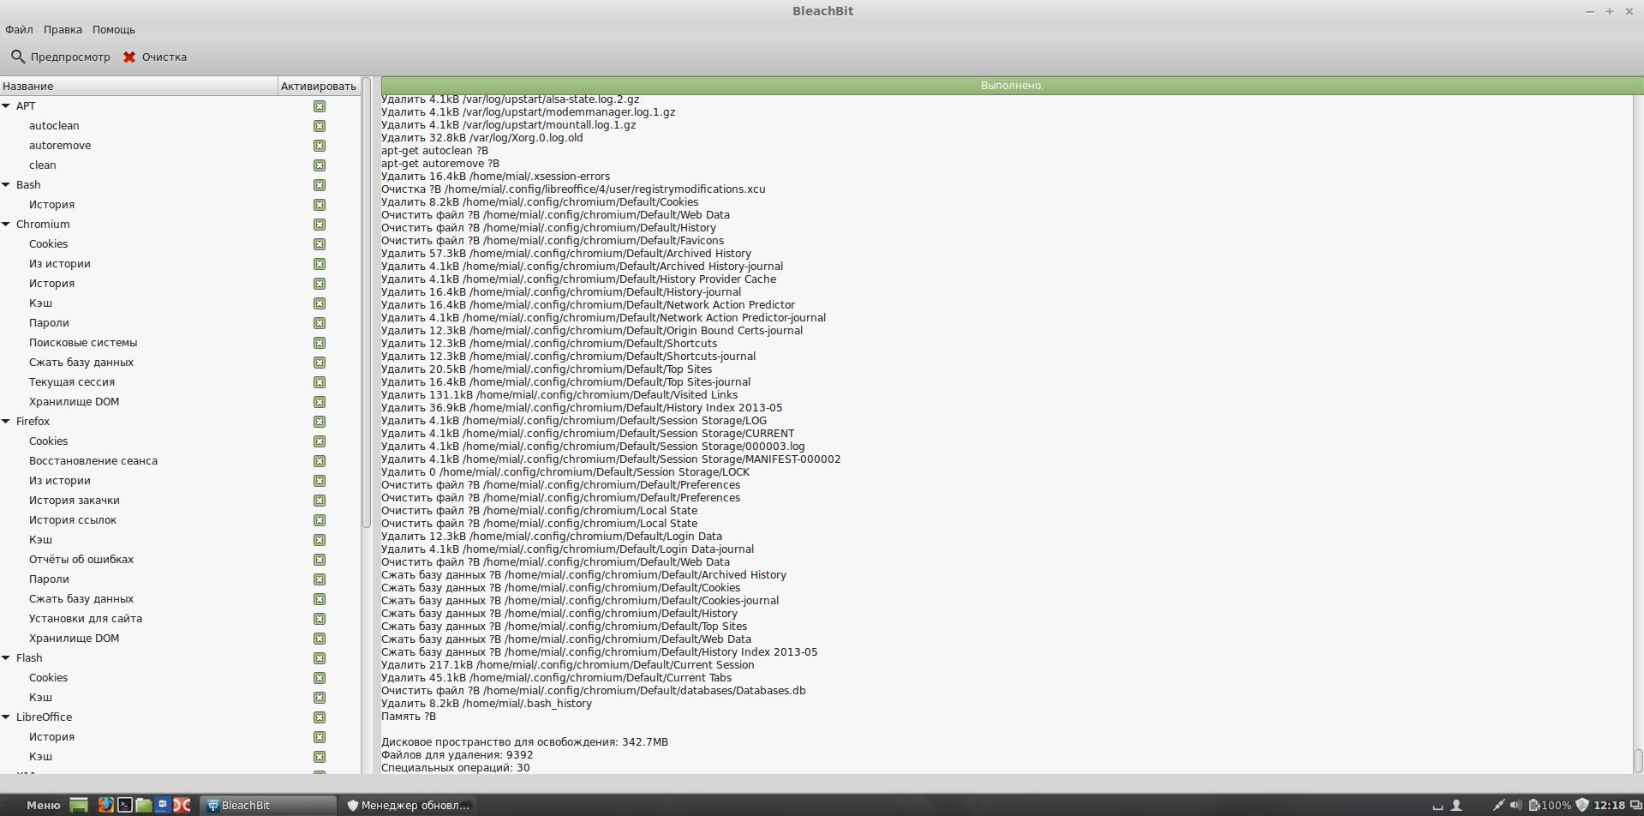
Task: Click the Название column header
Action: [x=138, y=86]
